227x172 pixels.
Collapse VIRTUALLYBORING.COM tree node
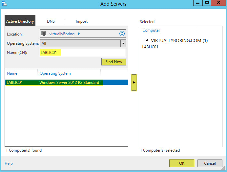[x=147, y=40]
